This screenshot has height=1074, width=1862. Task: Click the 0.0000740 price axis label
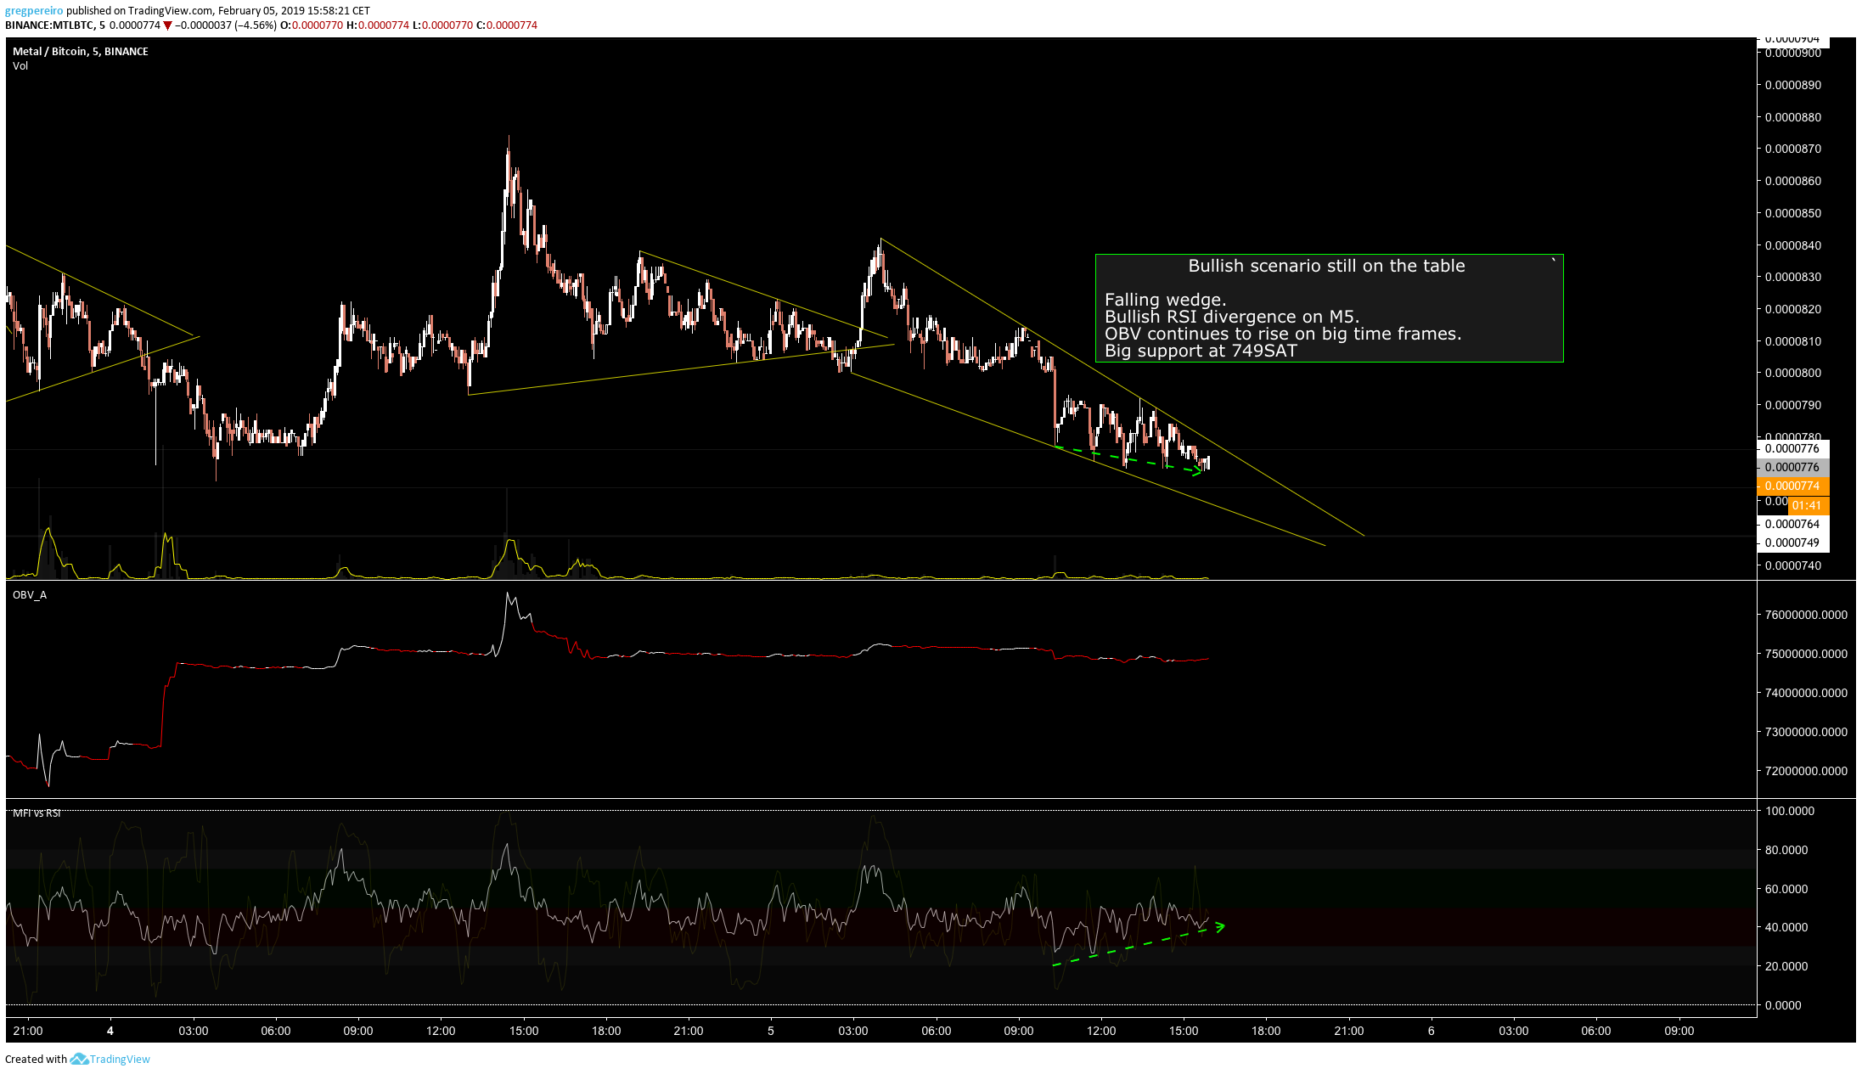coord(1792,566)
